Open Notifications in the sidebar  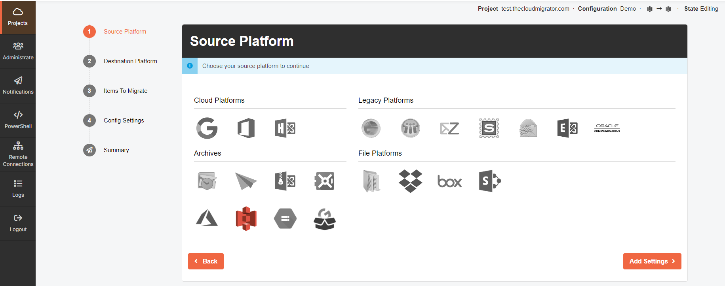pyautogui.click(x=18, y=86)
